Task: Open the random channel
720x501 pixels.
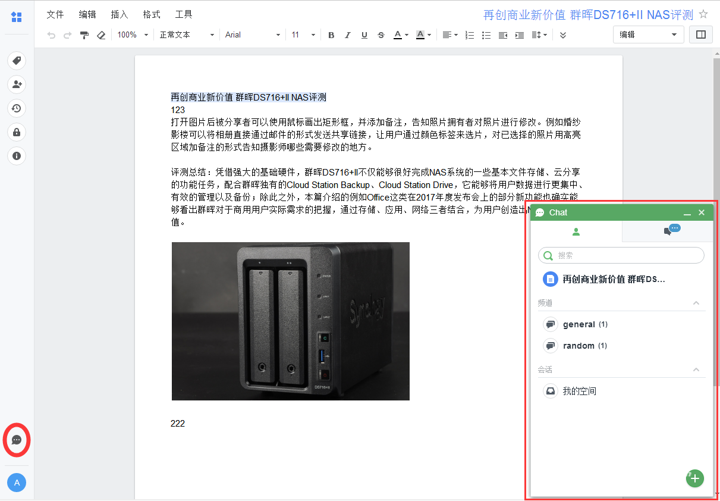Action: (x=621, y=346)
